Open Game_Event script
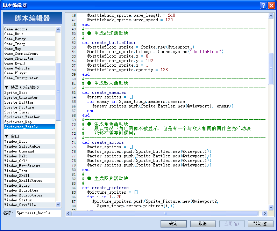Viewport: 277px width, 231px height. tap(29, 63)
